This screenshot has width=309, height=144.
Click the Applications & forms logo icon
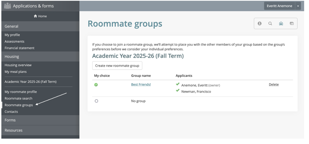[7, 6]
